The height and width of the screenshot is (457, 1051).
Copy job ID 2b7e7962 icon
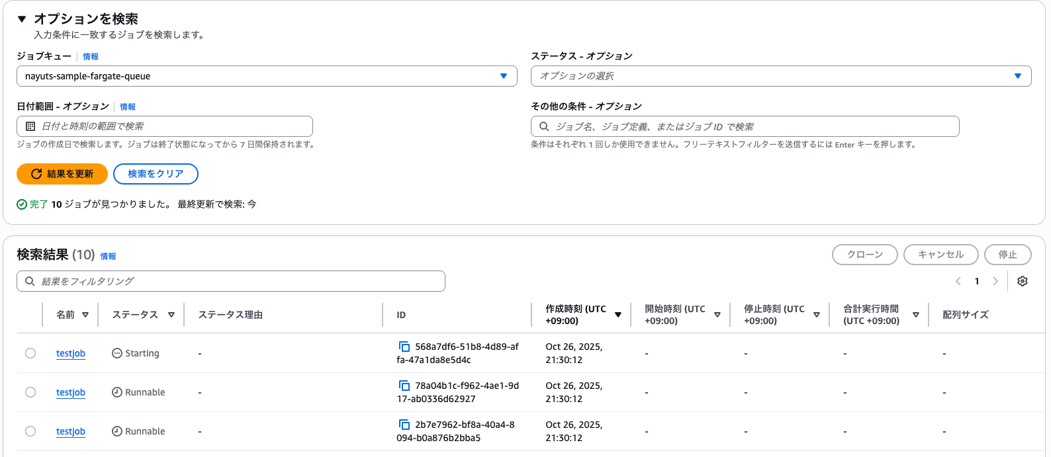[x=404, y=425]
